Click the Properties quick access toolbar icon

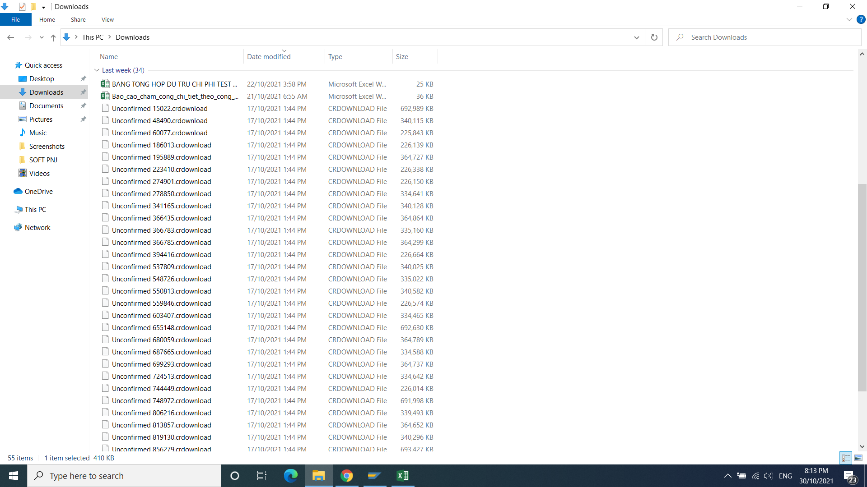click(x=22, y=7)
